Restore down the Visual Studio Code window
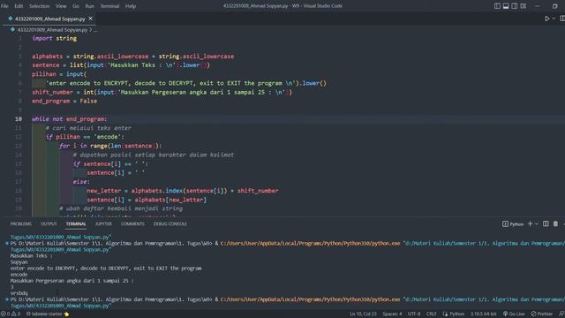 (555, 6)
